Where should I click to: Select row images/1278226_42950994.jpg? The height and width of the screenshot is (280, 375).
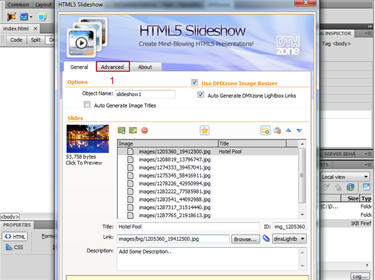click(x=208, y=183)
